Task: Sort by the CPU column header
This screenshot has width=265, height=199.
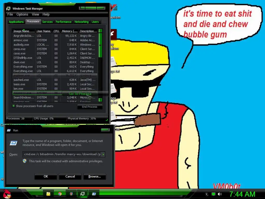Action: tap(56, 31)
